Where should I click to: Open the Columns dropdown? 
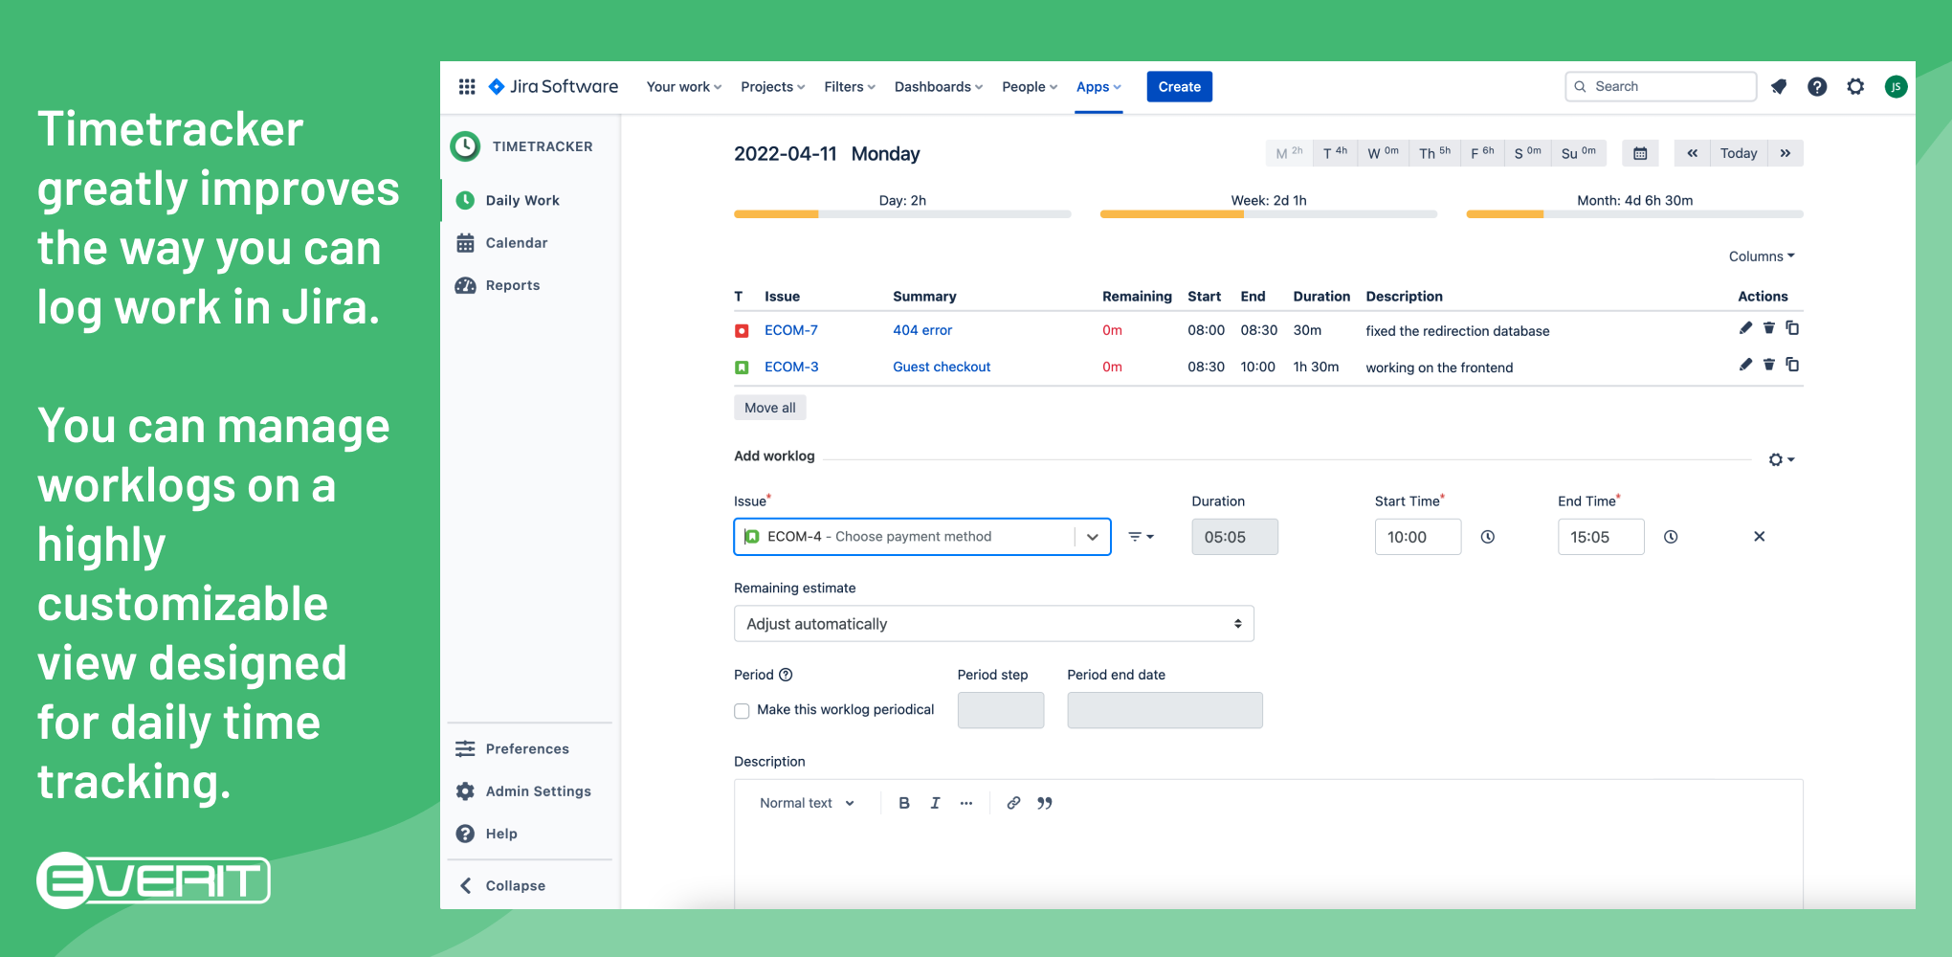[x=1762, y=256]
